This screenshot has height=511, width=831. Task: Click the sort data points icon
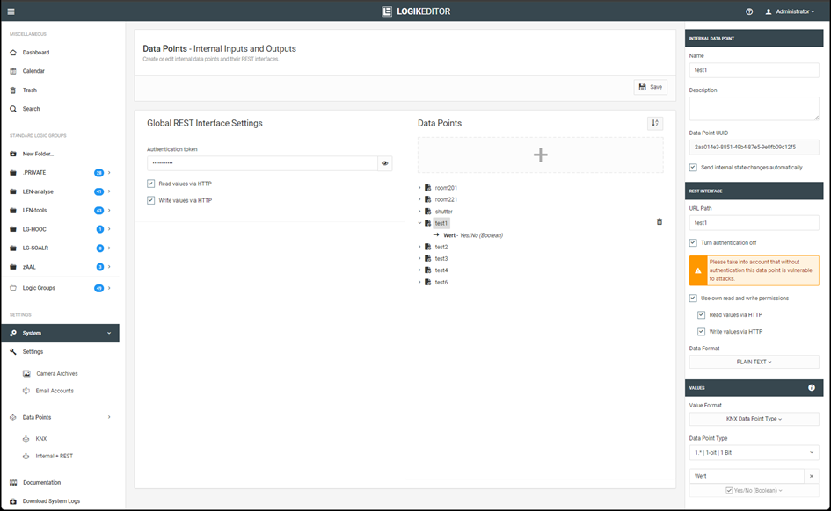(655, 124)
